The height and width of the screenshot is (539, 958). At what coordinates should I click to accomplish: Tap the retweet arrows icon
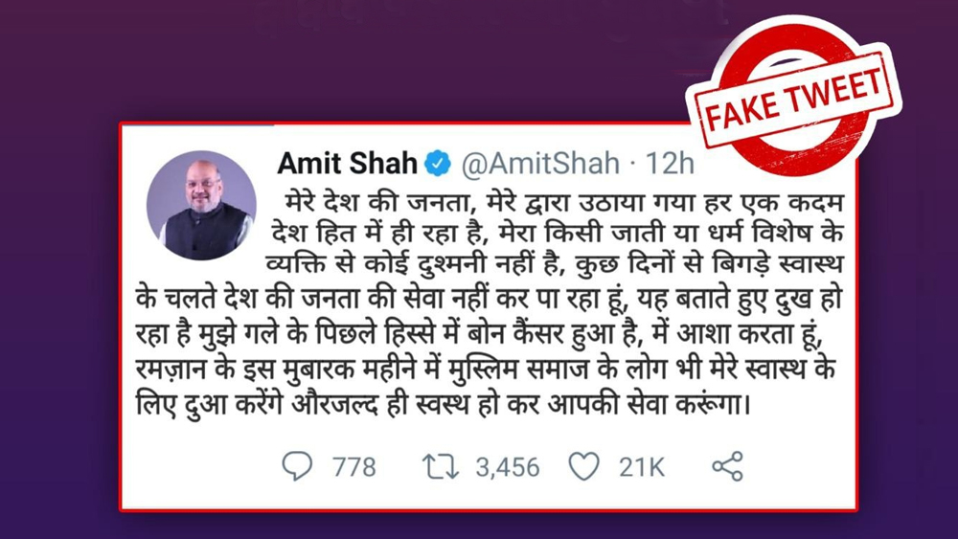(441, 467)
